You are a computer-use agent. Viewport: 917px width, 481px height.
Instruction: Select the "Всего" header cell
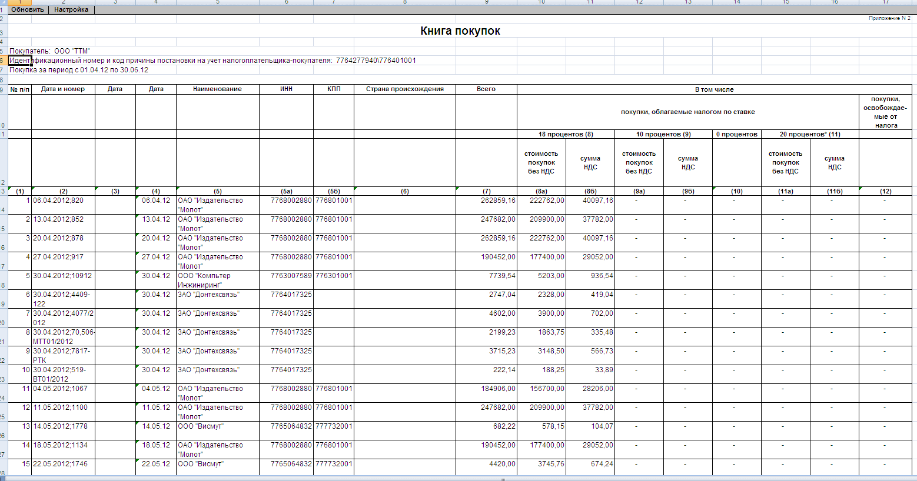(x=486, y=89)
